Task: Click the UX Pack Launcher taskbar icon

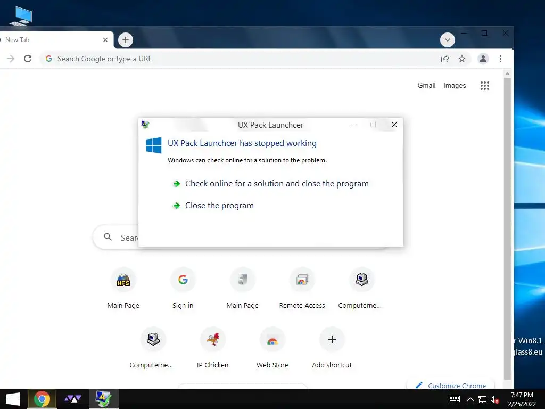Action: (104, 399)
